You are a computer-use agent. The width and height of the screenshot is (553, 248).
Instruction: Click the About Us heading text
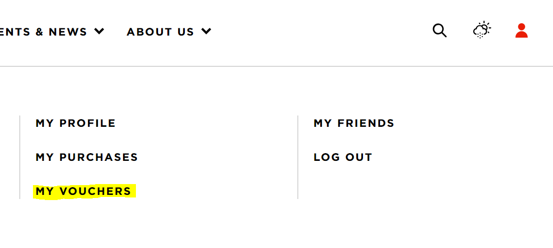[161, 32]
